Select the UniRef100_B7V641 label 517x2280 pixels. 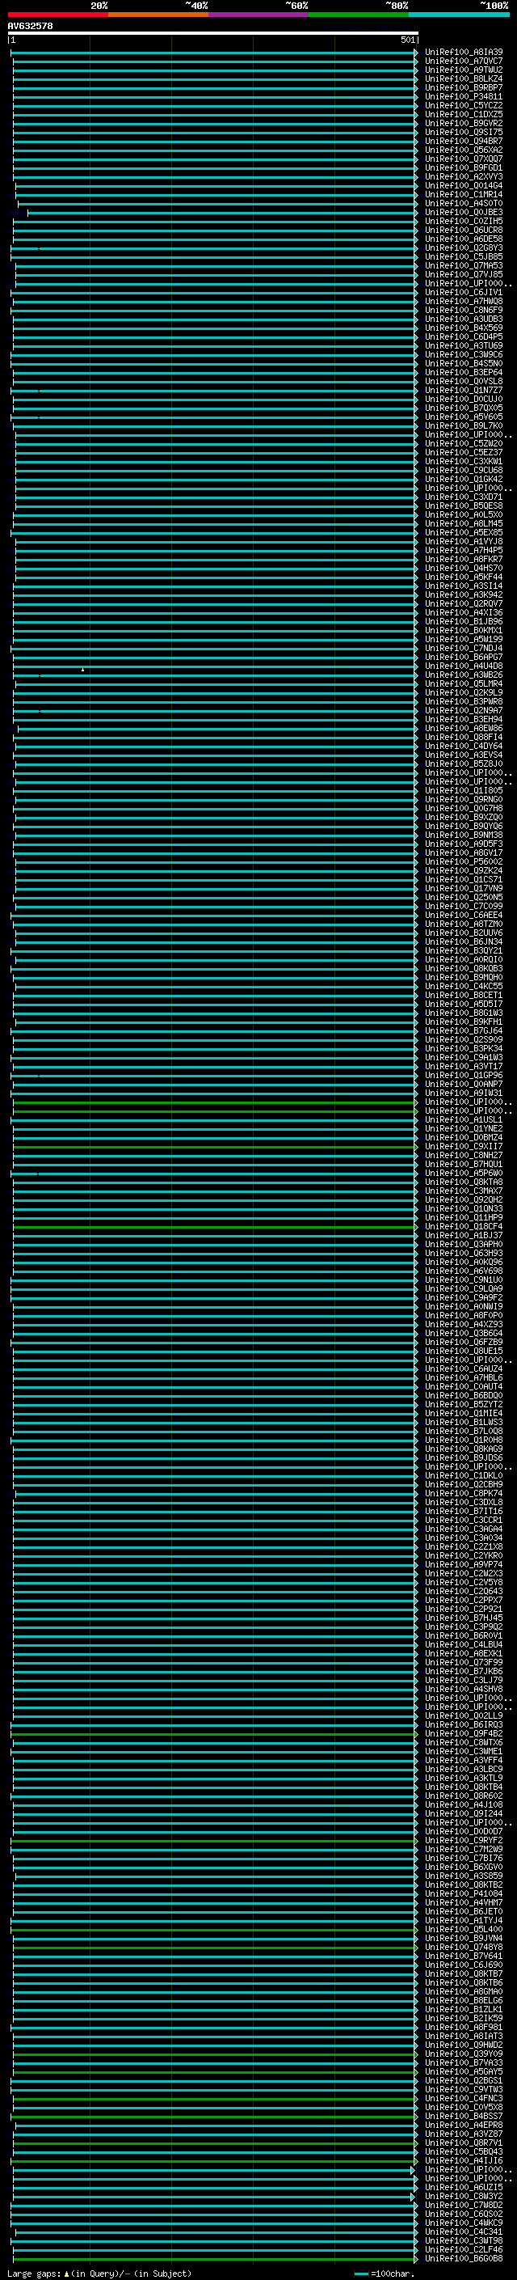463,1956
